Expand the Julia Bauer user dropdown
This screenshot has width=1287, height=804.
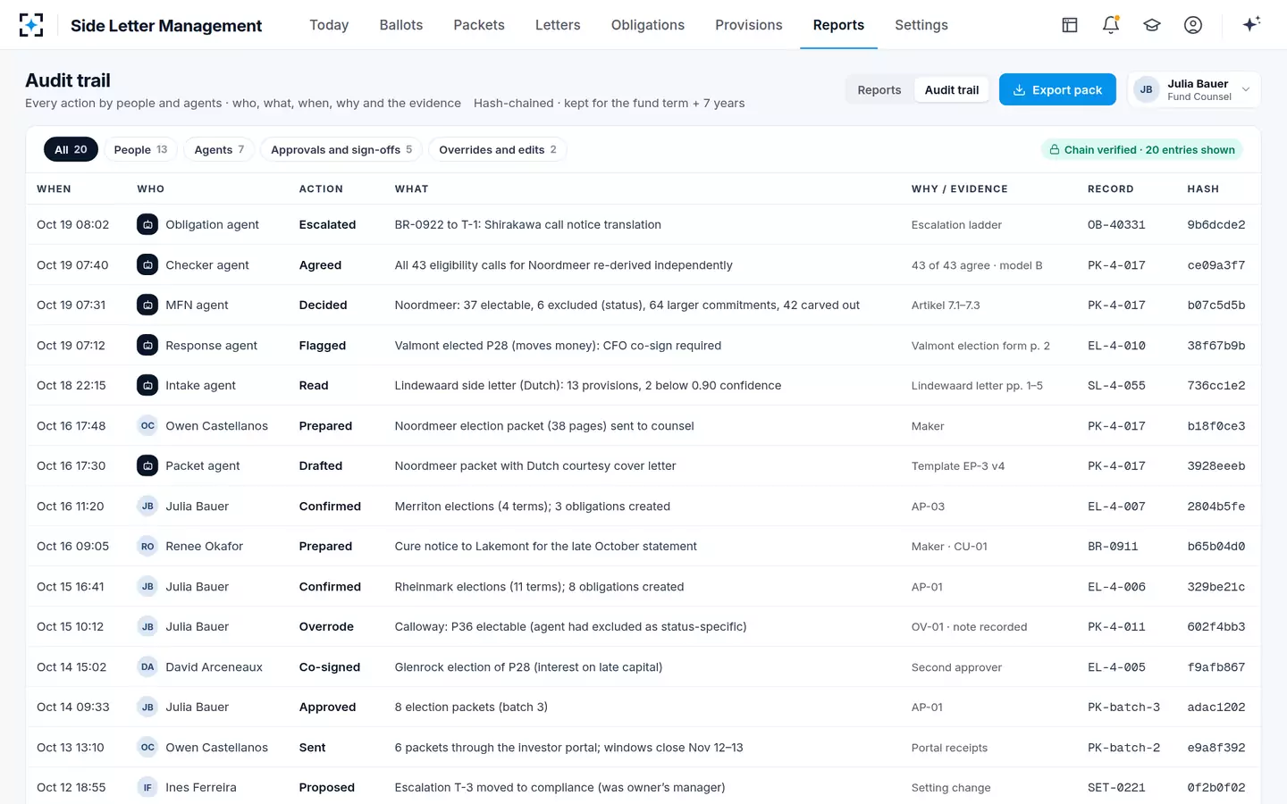[x=1194, y=89]
